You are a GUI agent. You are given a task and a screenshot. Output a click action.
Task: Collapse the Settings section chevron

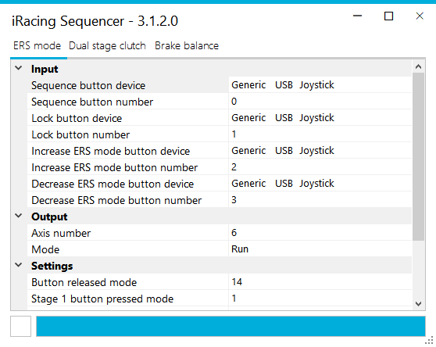(x=18, y=265)
